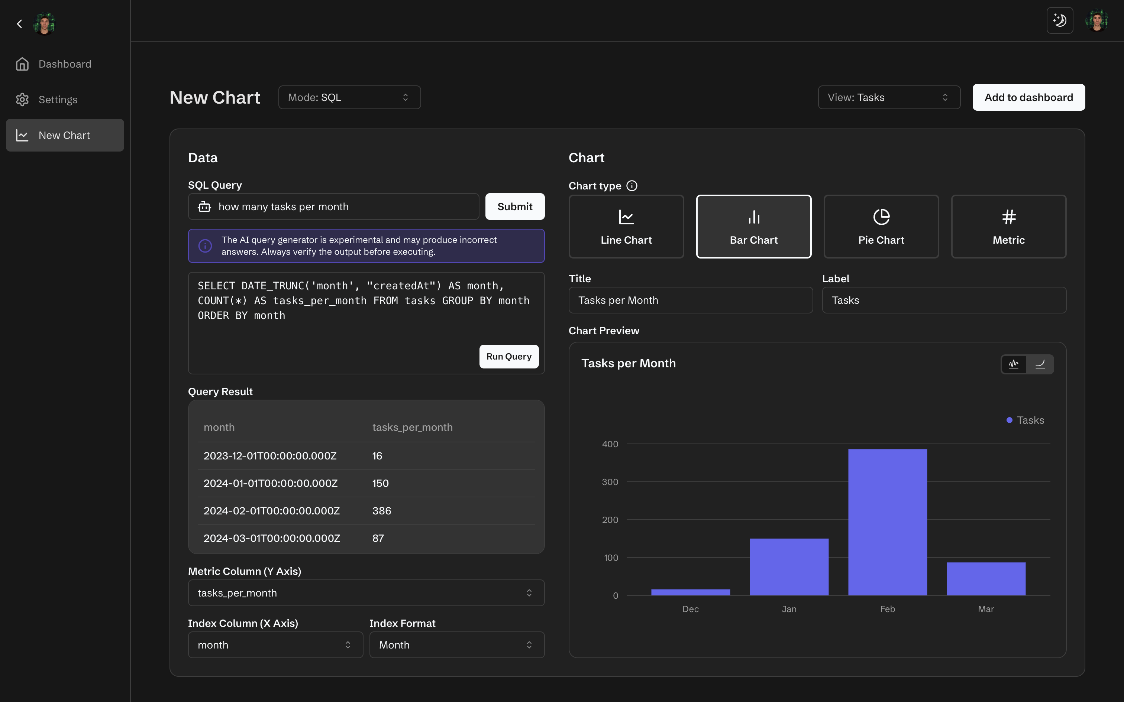The image size is (1124, 702).
Task: Open the Metric Column Y Axis dropdown
Action: [366, 593]
